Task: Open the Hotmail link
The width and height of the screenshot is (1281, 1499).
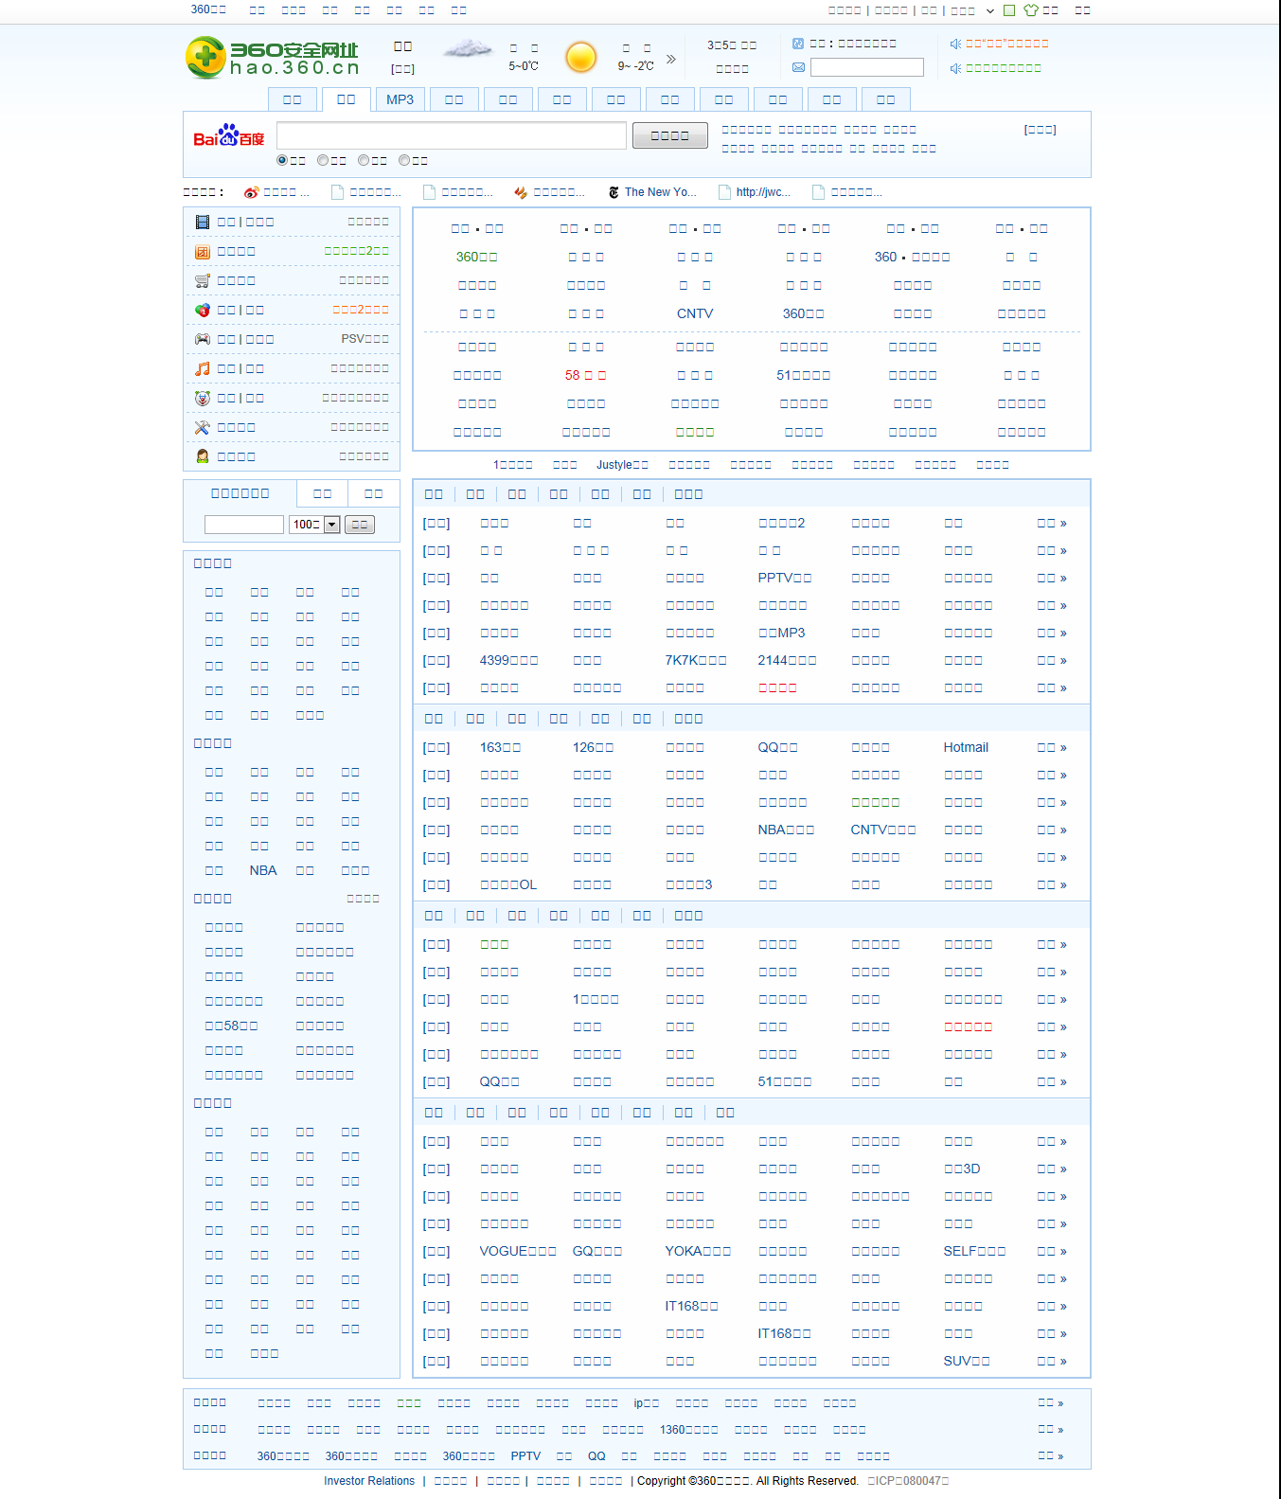Action: coord(966,748)
